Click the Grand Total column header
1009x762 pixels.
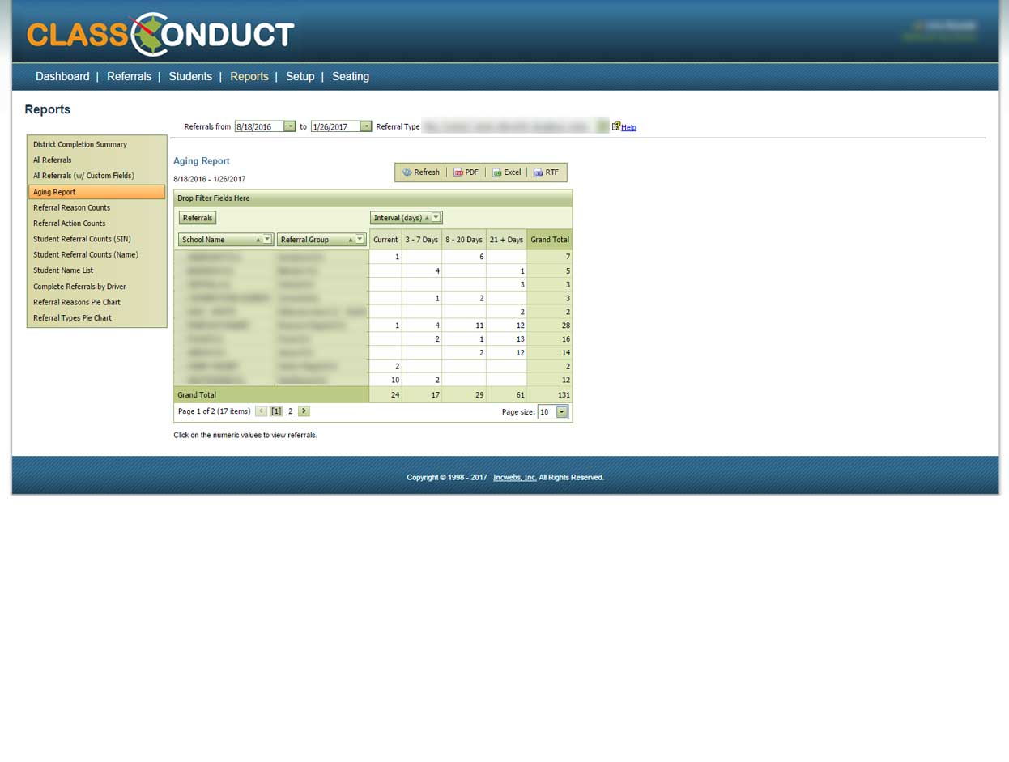(550, 240)
